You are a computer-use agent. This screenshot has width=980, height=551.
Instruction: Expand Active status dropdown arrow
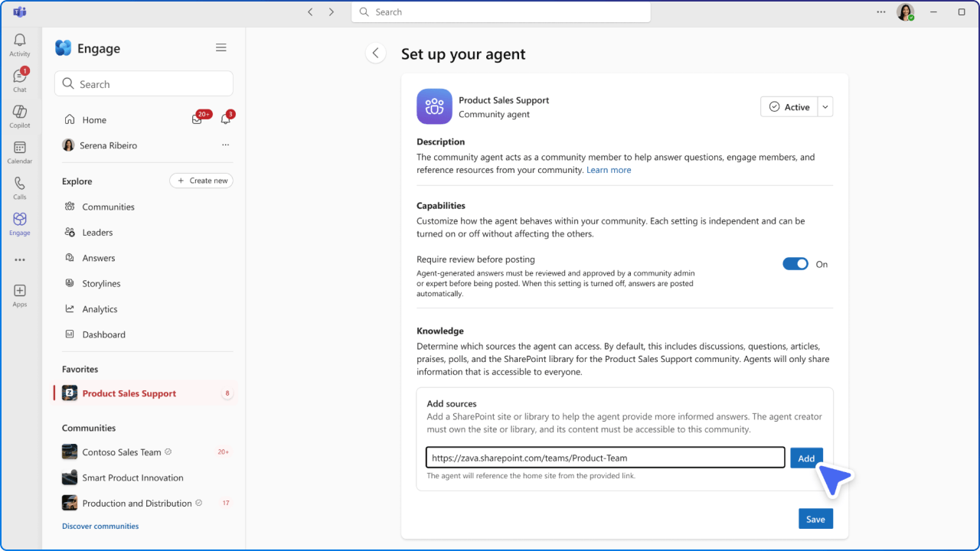click(825, 107)
